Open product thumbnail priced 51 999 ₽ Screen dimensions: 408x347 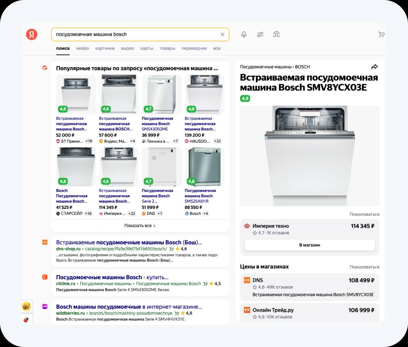coord(162,167)
